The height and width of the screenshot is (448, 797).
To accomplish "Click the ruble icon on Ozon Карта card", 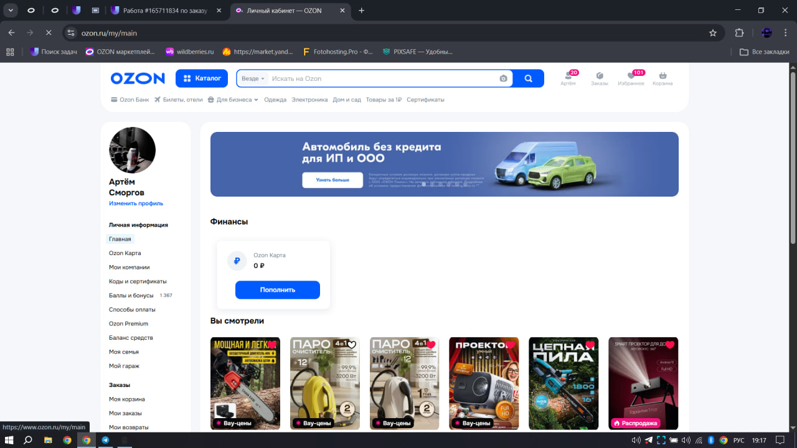I will pyautogui.click(x=237, y=261).
